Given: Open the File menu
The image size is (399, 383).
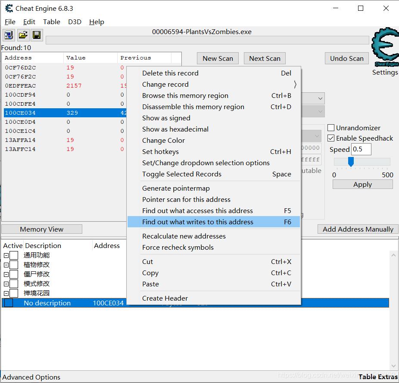Looking at the screenshot, I should click(10, 22).
